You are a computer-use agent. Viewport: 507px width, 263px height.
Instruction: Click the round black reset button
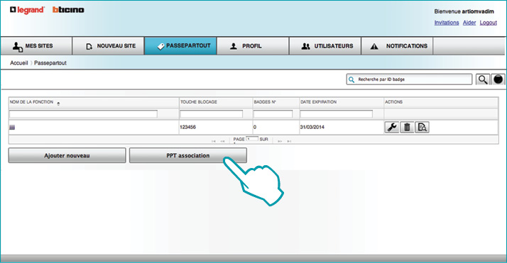coord(498,79)
